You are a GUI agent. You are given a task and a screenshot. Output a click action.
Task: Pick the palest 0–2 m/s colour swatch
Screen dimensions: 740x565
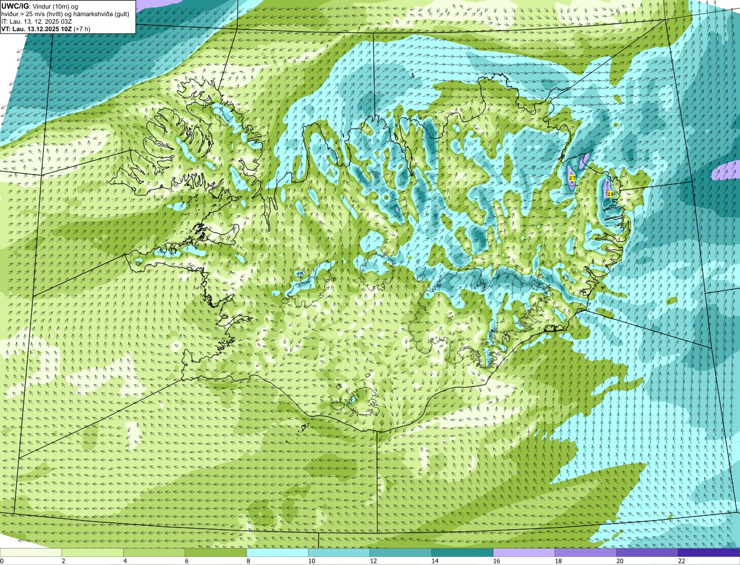point(31,552)
